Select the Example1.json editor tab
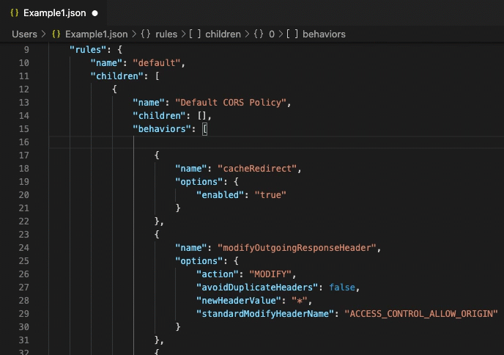The width and height of the screenshot is (504, 355). click(53, 13)
